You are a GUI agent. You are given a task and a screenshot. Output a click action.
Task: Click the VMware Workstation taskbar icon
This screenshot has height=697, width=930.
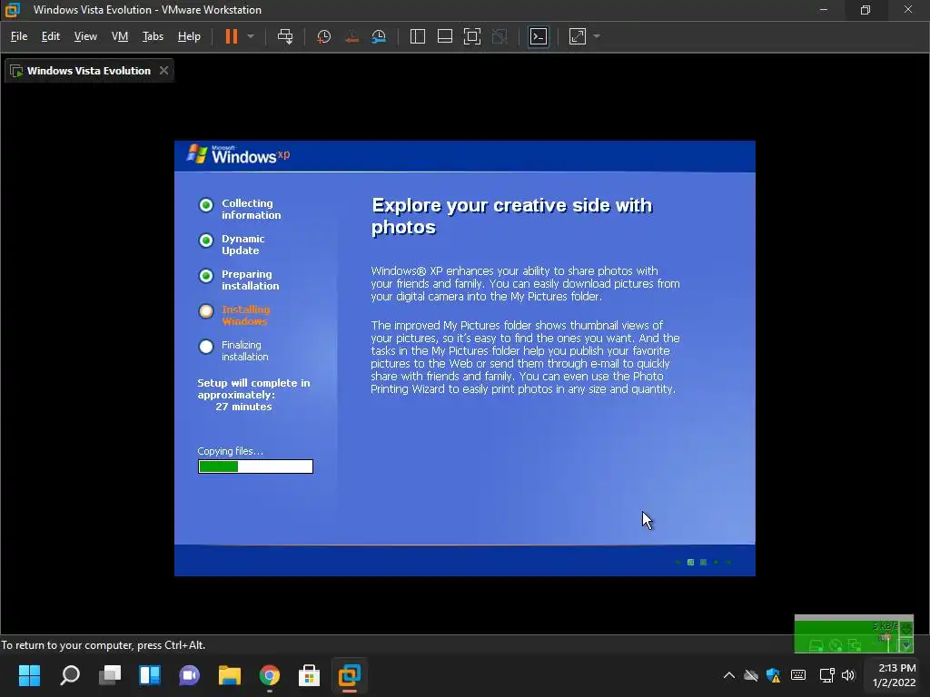[x=350, y=675]
